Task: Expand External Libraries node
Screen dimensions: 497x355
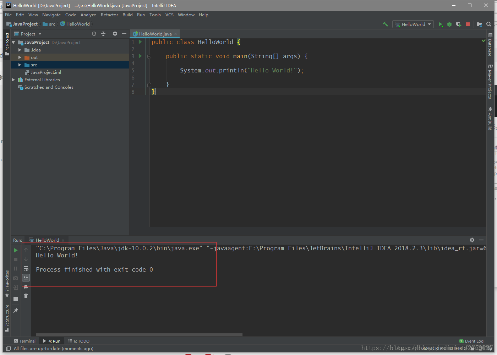Action: coord(13,80)
